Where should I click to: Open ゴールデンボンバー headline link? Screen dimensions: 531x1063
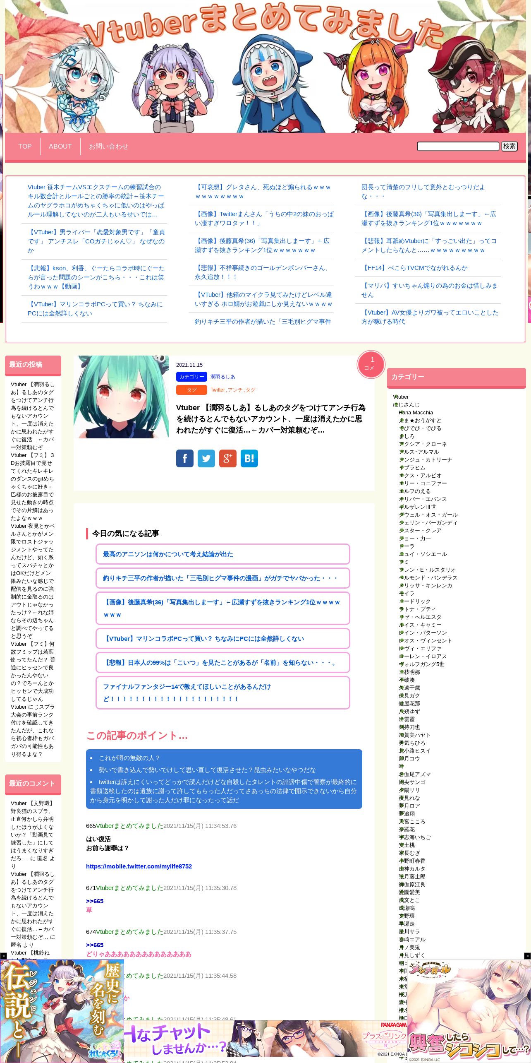pyautogui.click(x=262, y=272)
